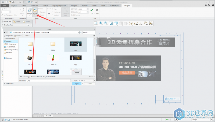
Task: Click the Refit view magnifier icon
Action: point(96,24)
